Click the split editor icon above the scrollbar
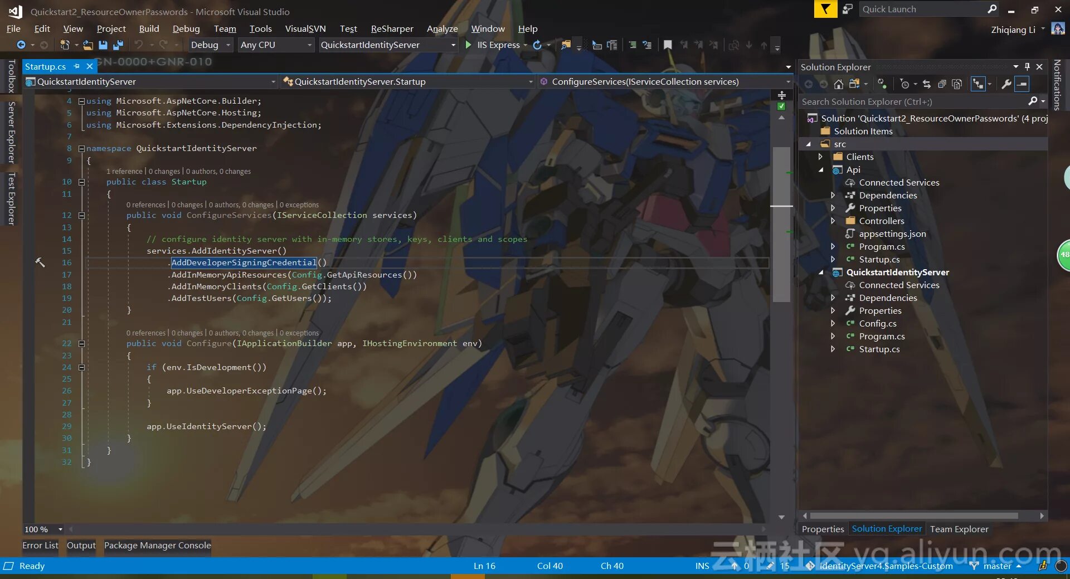This screenshot has width=1070, height=579. coord(782,95)
